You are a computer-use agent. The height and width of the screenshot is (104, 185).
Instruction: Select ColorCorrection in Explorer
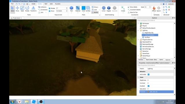click(150, 35)
